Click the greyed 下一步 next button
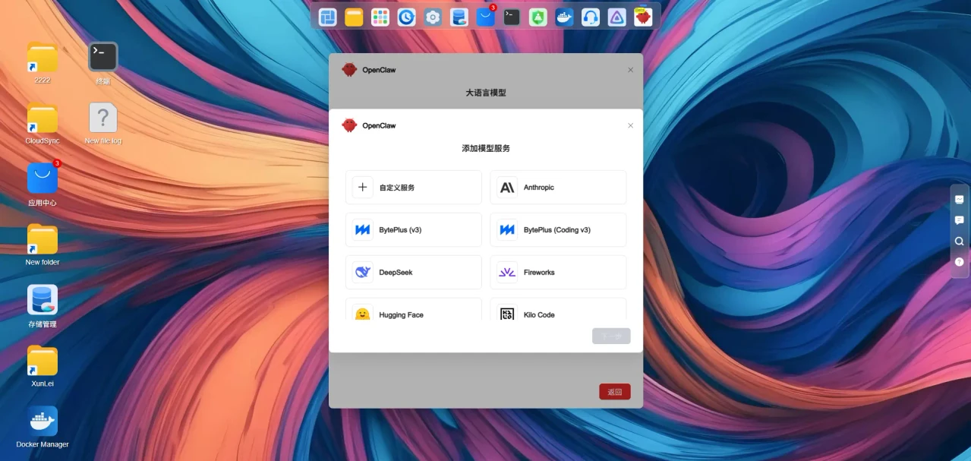This screenshot has height=461, width=971. point(611,336)
